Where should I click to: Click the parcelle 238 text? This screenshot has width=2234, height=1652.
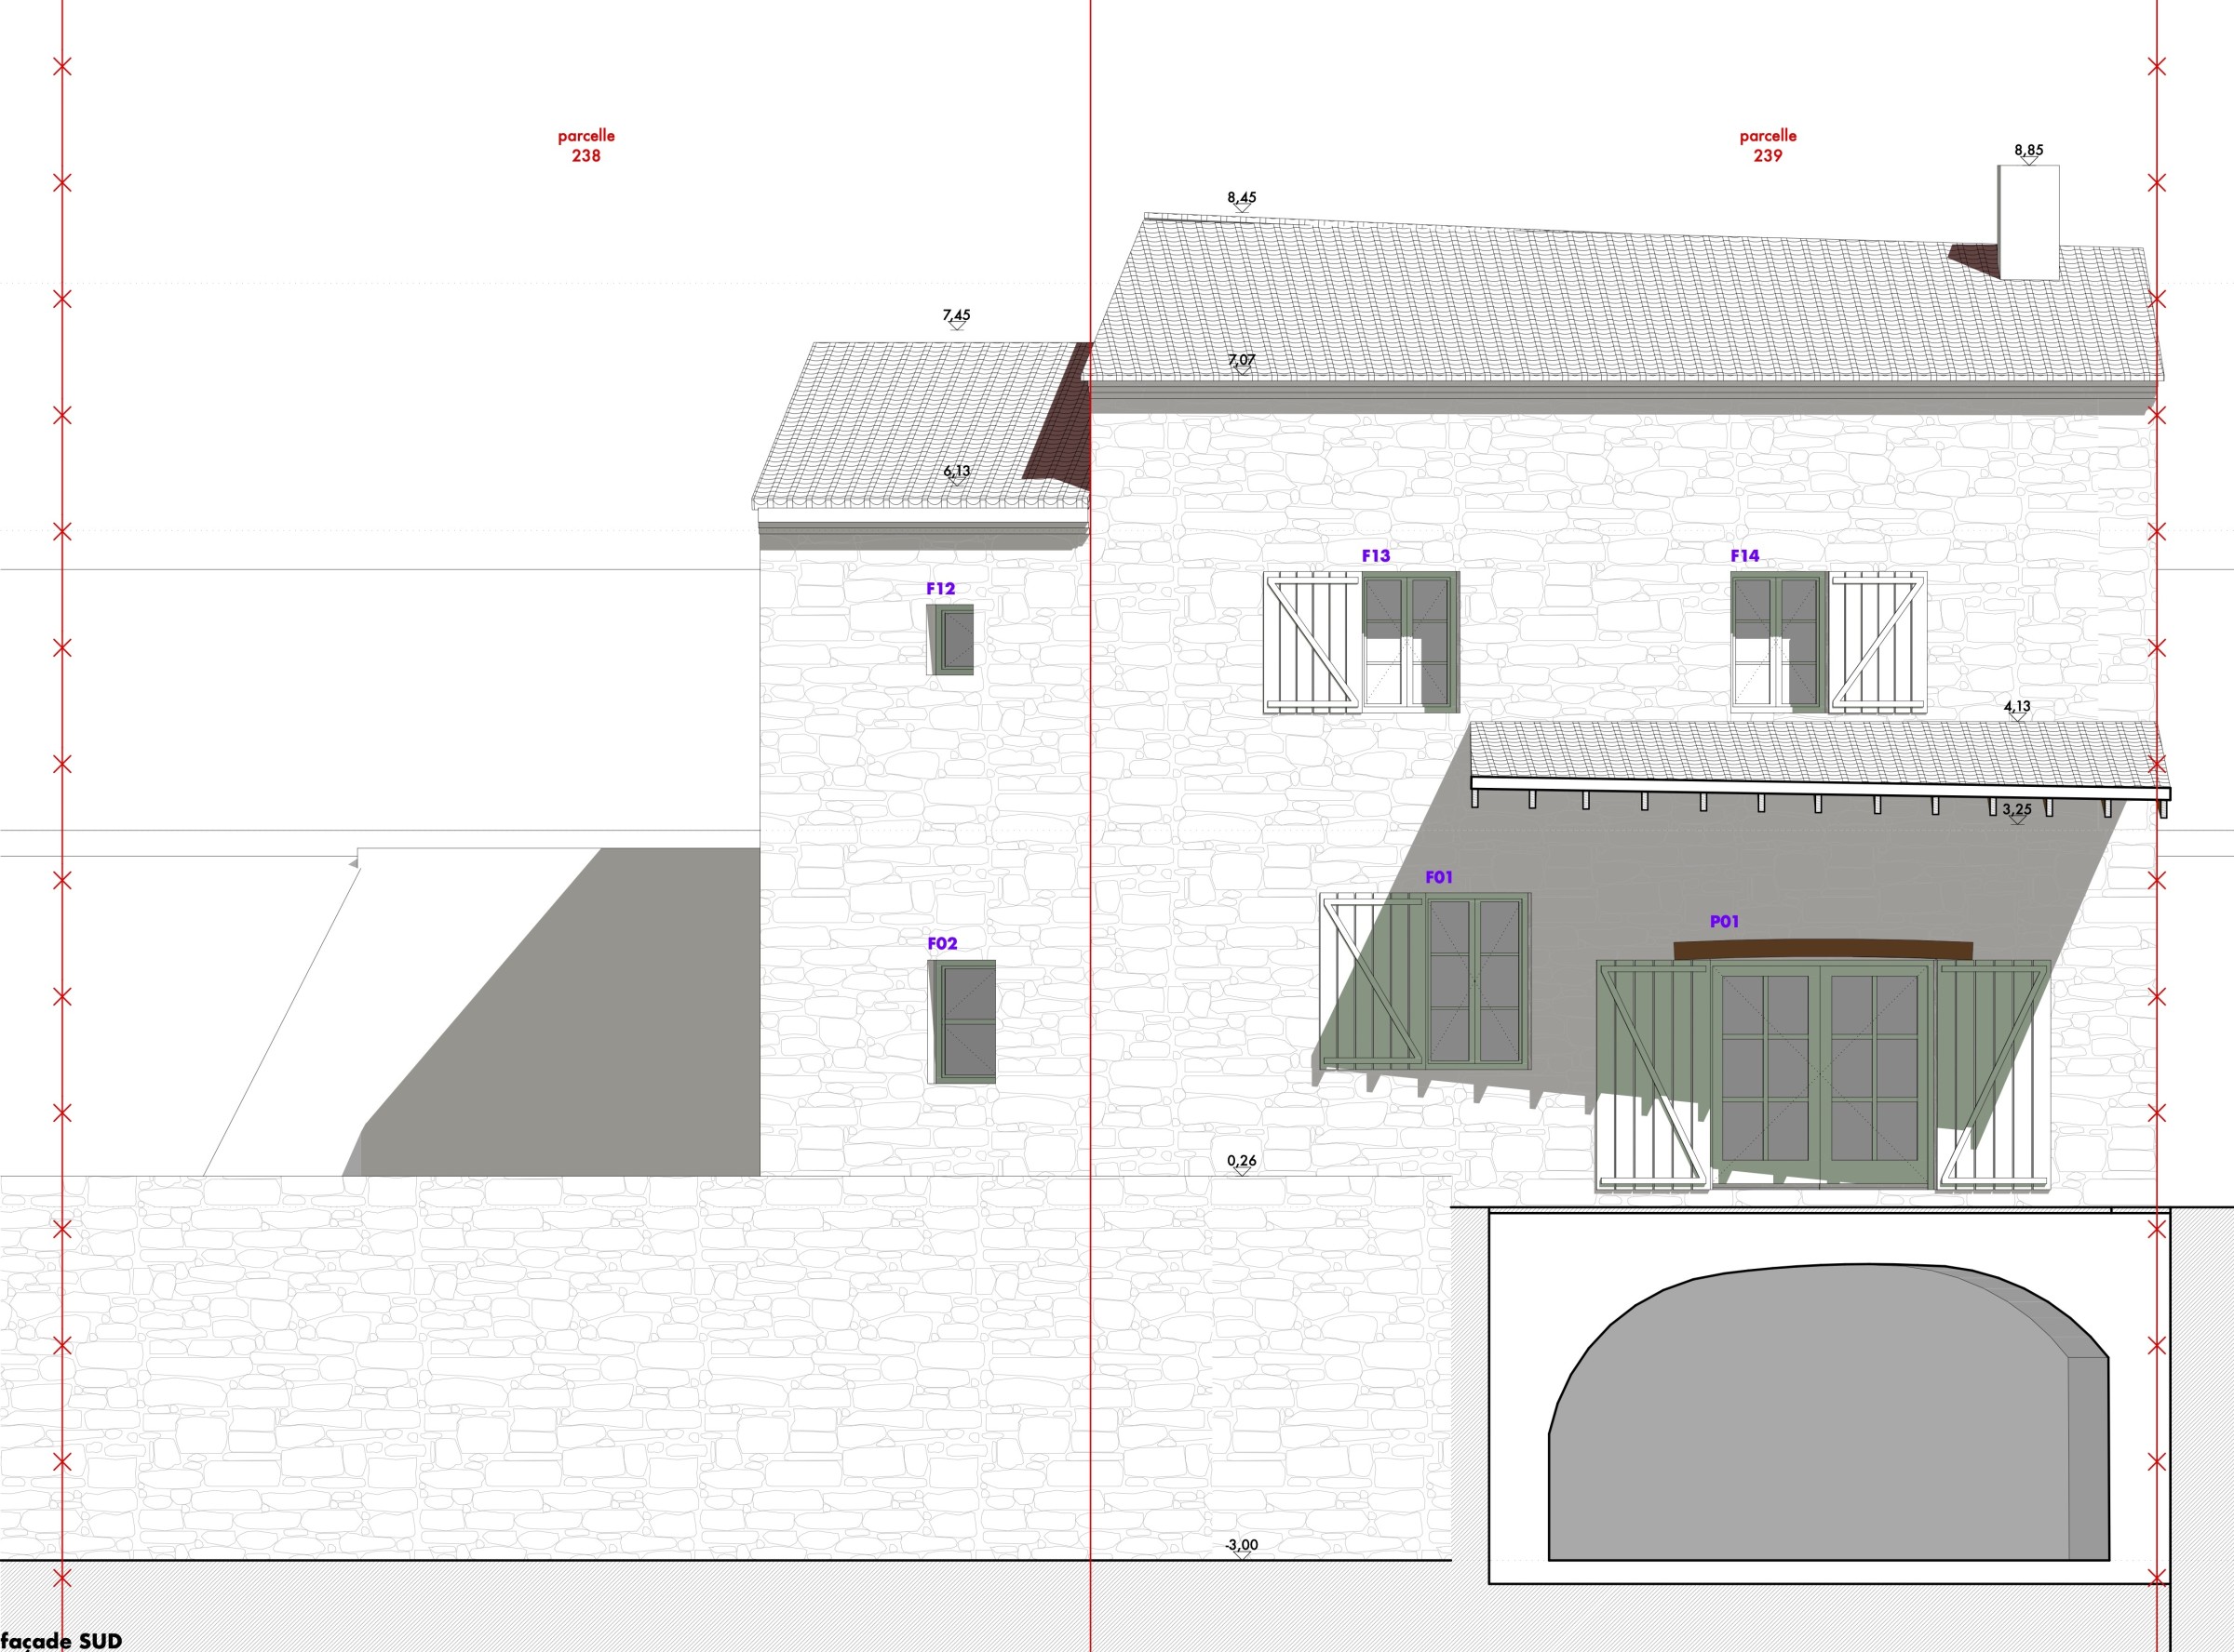point(586,145)
